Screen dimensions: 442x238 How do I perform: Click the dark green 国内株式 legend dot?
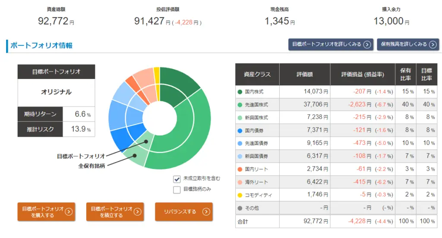coord(240,92)
